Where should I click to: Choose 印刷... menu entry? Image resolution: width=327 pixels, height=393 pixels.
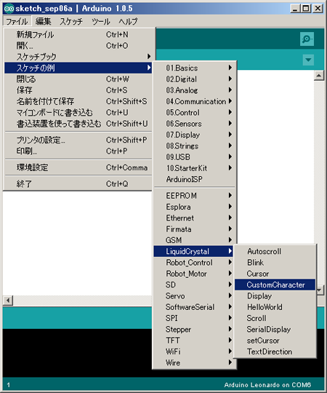click(78, 151)
